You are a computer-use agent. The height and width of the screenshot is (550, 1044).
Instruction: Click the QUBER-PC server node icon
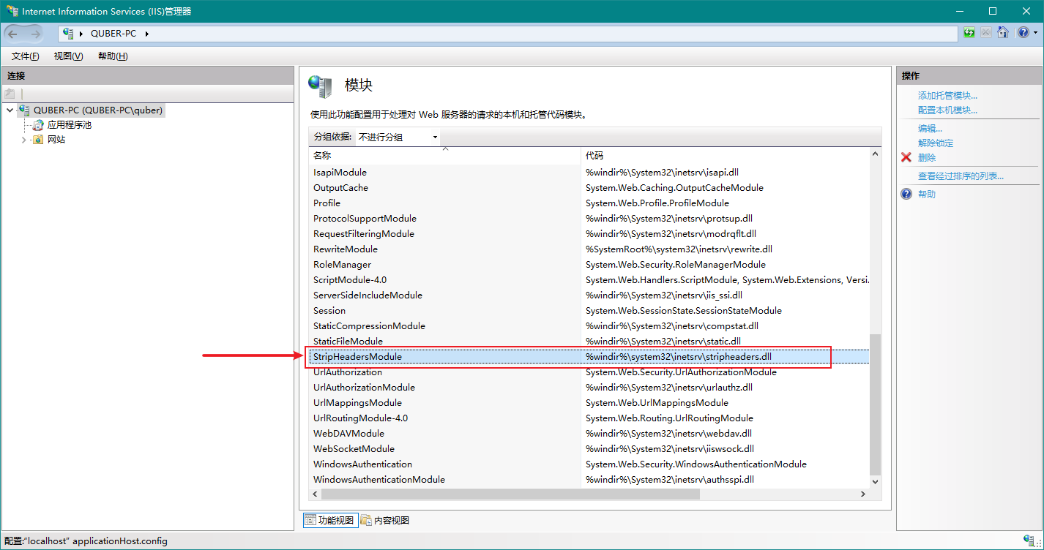click(x=24, y=110)
